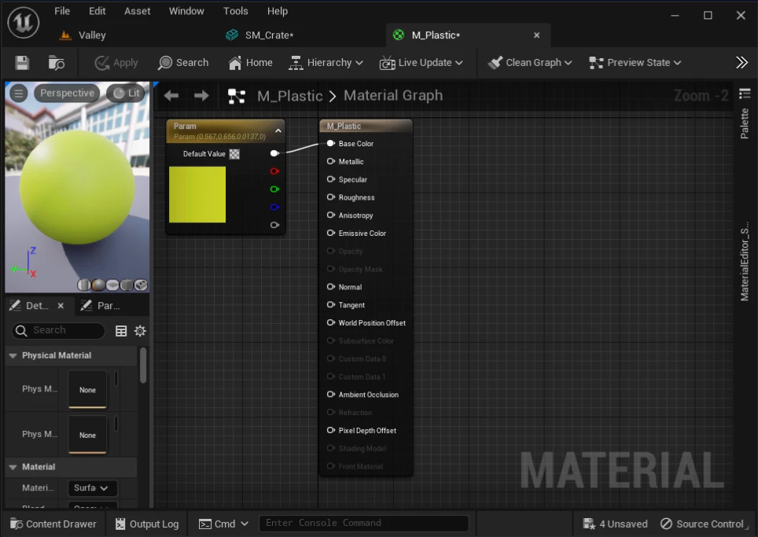Screen dimensions: 758x537
Task: Open viewport options hamburger menu
Action: click(19, 94)
